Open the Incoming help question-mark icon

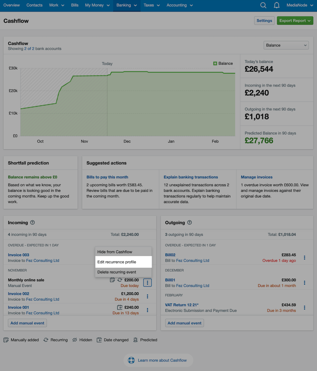point(33,222)
